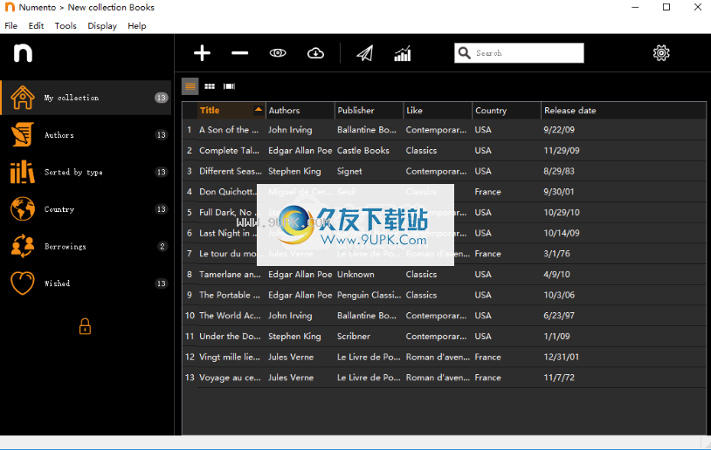The height and width of the screenshot is (450, 711).
Task: Click the Borrowings people icon
Action: [22, 246]
